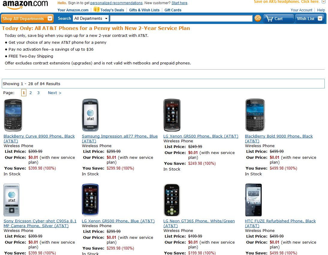Click the Amazon.com logo
This screenshot has height=255, width=328.
[25, 4]
